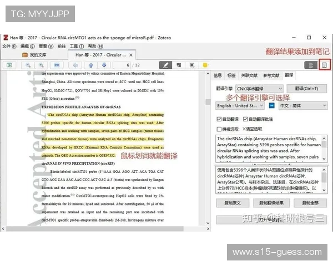Swap languages with the blue arrow icon

click(271, 105)
